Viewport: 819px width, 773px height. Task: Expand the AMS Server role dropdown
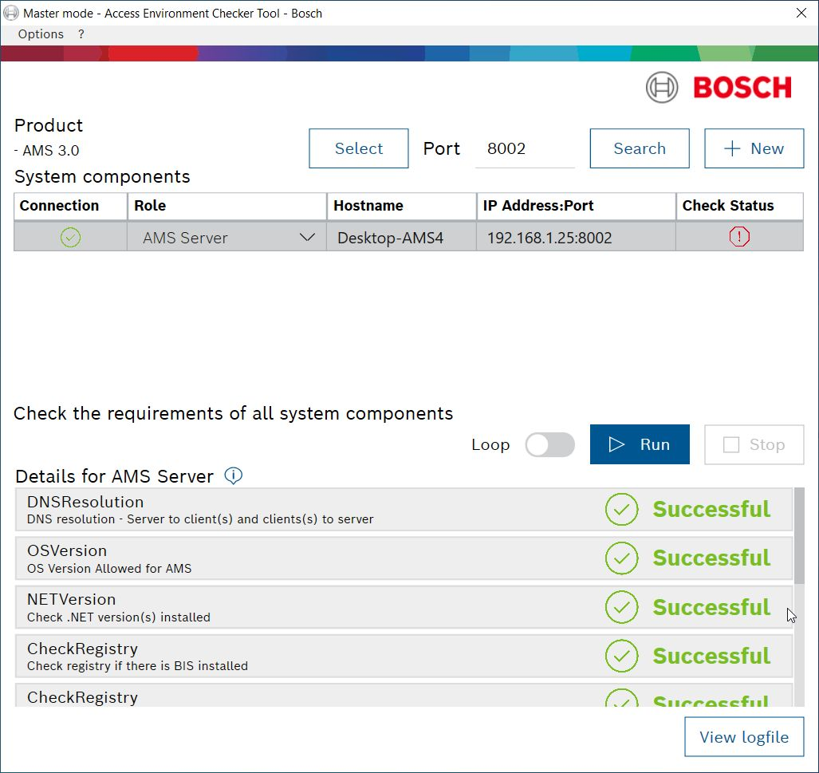point(307,238)
